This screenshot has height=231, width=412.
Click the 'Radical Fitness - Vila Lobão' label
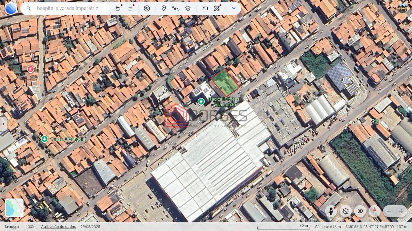(223, 102)
